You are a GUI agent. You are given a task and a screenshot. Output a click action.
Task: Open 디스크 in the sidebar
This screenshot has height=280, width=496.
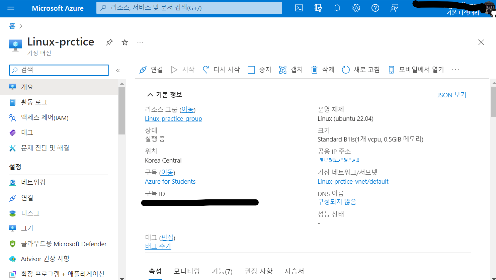click(59, 213)
